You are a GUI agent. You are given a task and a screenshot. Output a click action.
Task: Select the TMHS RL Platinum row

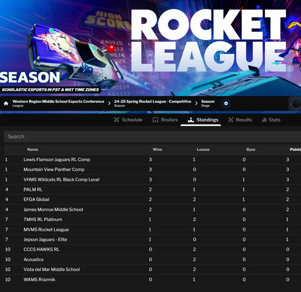tap(153, 219)
